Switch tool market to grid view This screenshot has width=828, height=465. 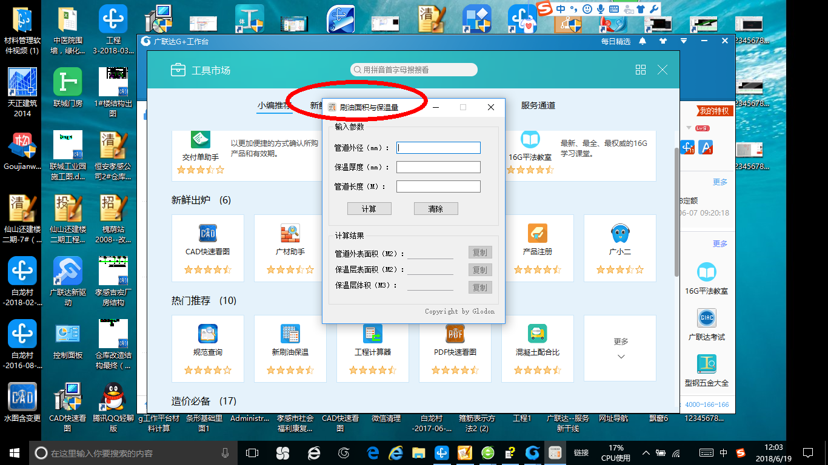coord(641,70)
